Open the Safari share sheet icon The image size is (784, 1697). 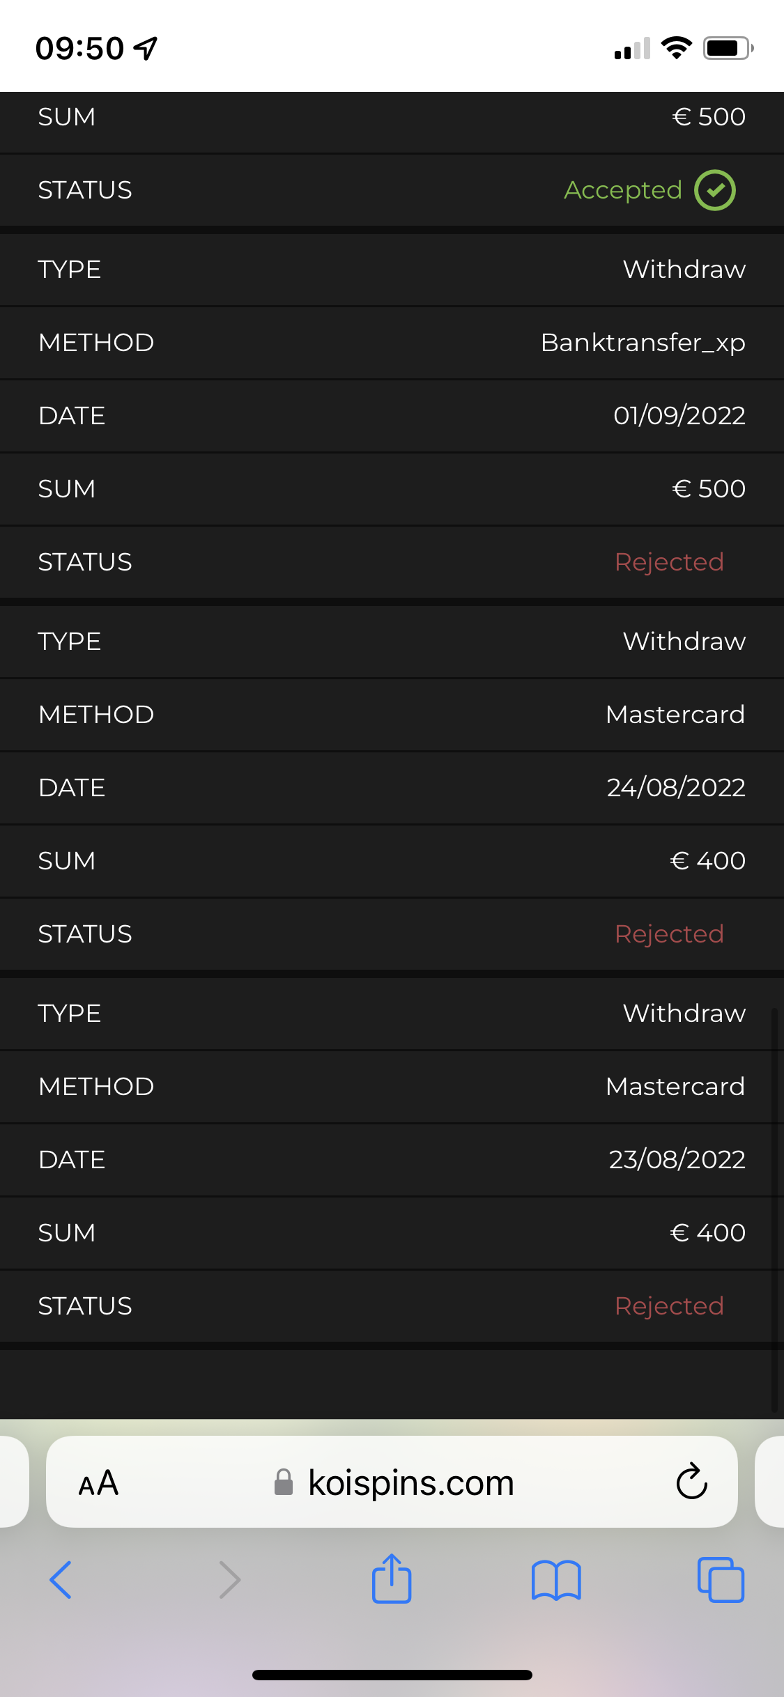(392, 1579)
